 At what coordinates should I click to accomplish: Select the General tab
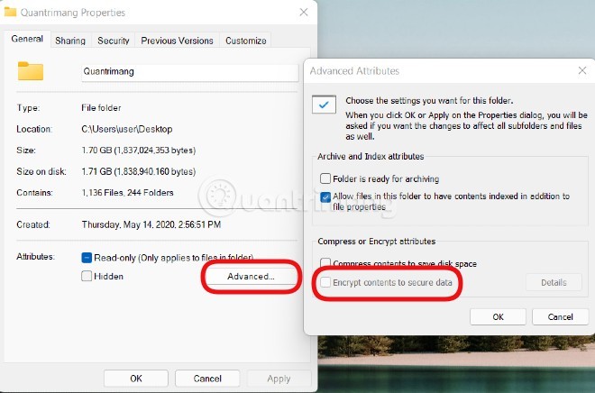[28, 40]
